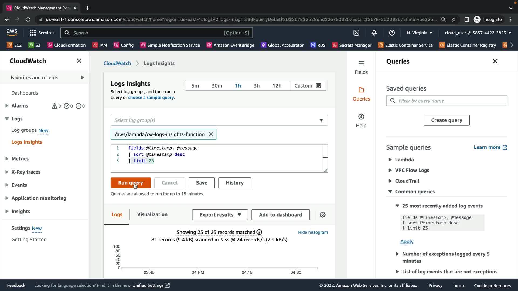Screen dimensions: 518x291
Task: Remove the cw-logs-insights-function log group chip
Action: 211,134
